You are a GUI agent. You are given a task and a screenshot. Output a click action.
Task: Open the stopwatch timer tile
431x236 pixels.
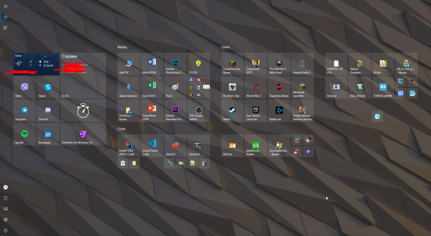[83, 111]
